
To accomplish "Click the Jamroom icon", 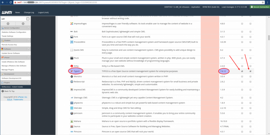I will 72,113.
